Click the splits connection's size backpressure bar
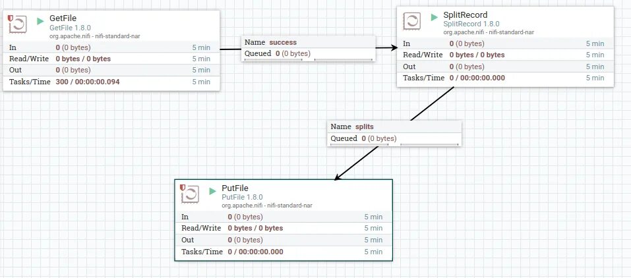This screenshot has height=278, width=631. coord(429,144)
